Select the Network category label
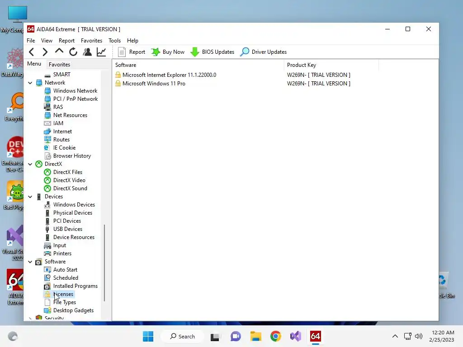Viewport: 463px width, 347px height. click(55, 83)
